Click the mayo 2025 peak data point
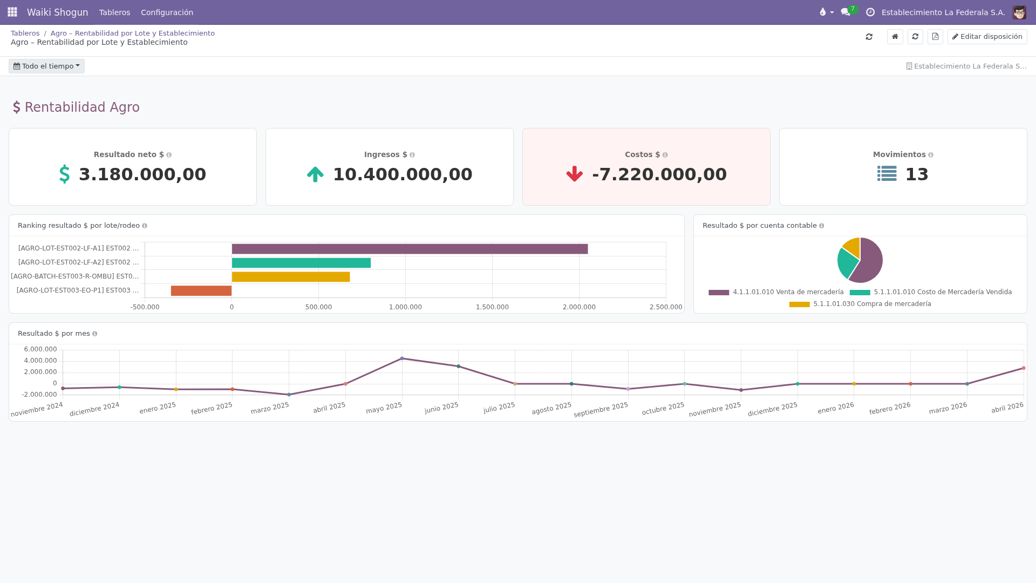Image resolution: width=1036 pixels, height=583 pixels. (x=402, y=358)
